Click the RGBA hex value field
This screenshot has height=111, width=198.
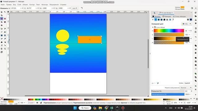[x=188, y=83]
